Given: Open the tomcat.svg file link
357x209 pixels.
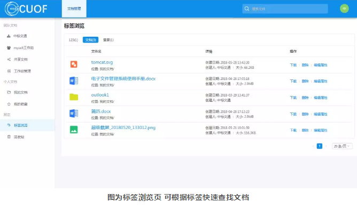Looking at the screenshot, I should point(102,62).
